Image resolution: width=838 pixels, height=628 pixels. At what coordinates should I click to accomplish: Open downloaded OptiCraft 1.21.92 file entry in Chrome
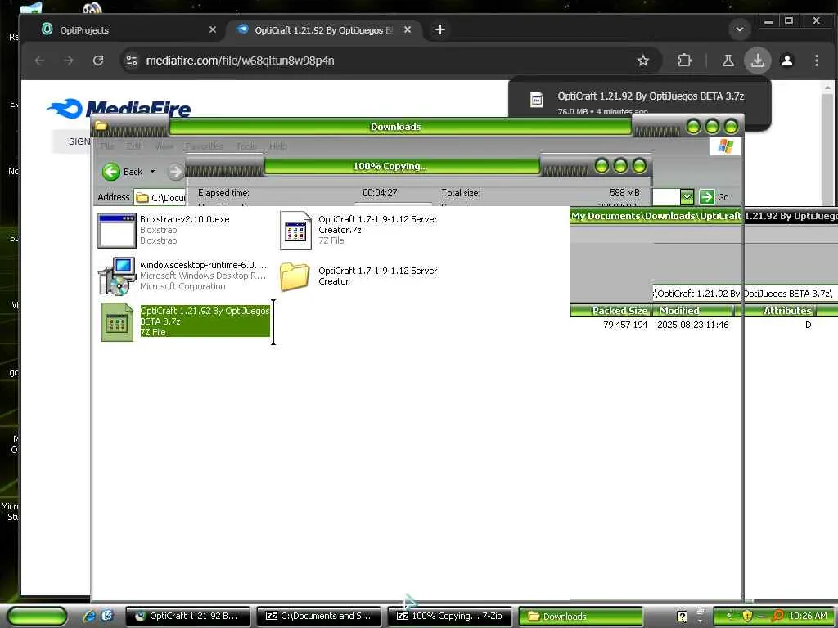[640, 101]
